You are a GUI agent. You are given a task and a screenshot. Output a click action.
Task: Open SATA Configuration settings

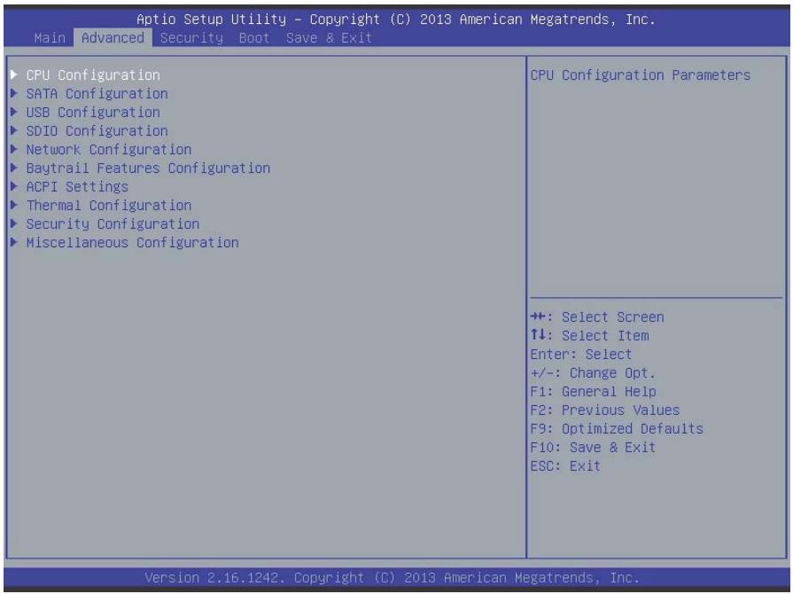tap(97, 94)
